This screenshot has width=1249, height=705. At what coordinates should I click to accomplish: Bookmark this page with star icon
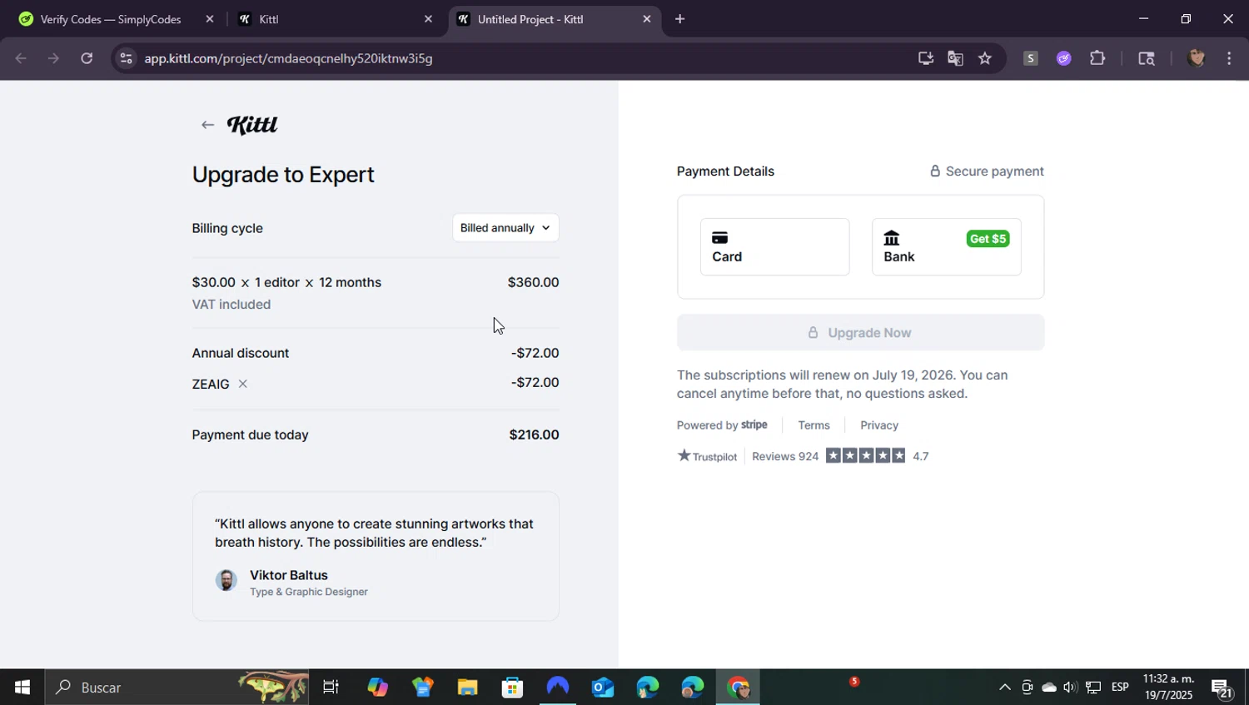[x=985, y=58]
